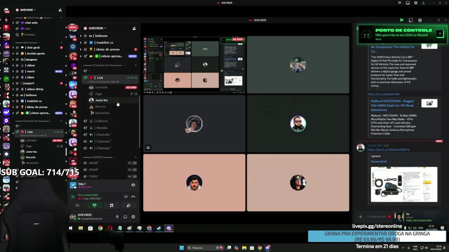Click attach plus icon beside message box
The width and height of the screenshot is (449, 252).
360,217
